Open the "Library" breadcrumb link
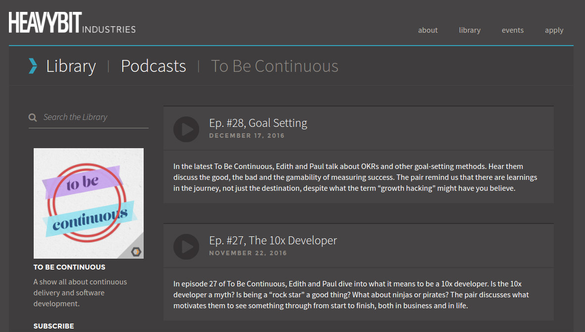Image resolution: width=585 pixels, height=332 pixels. click(71, 65)
